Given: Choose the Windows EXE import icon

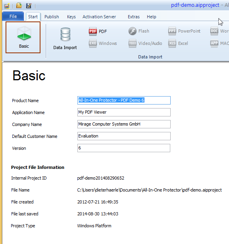Looking at the screenshot, I should coord(93,43).
